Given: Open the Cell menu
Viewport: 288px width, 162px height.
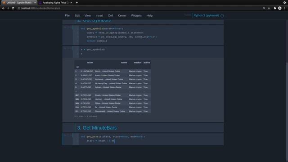Looking at the screenshot, I should (110, 16).
